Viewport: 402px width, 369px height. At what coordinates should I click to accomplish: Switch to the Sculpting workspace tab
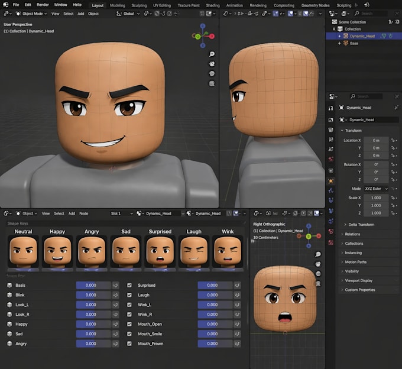pos(139,5)
